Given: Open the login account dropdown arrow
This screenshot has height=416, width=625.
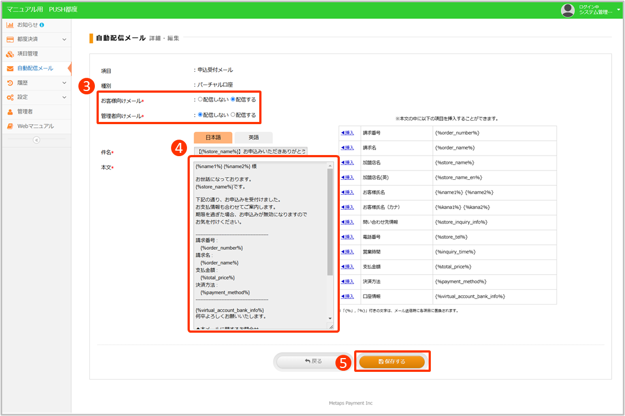Looking at the screenshot, I should click(x=618, y=9).
